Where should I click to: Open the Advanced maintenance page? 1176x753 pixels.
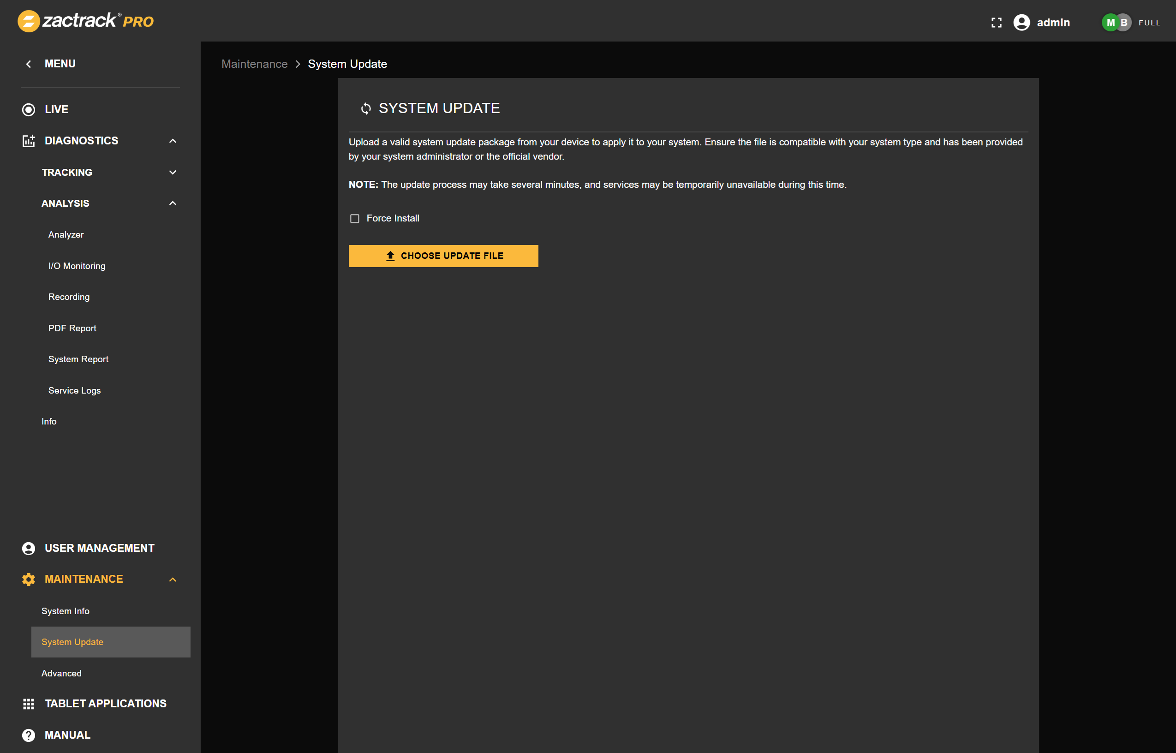(x=61, y=673)
